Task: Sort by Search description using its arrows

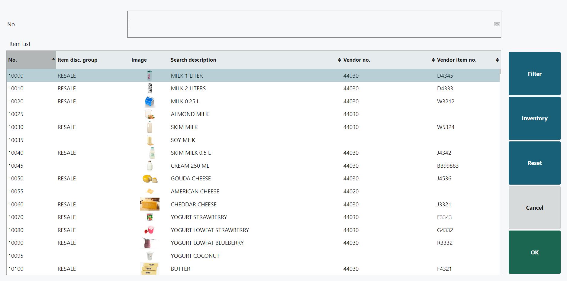Action: pyautogui.click(x=340, y=60)
